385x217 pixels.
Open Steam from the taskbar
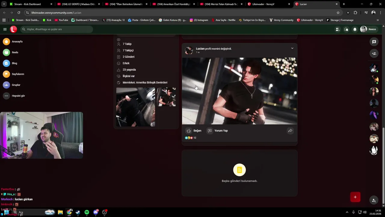click(x=78, y=212)
